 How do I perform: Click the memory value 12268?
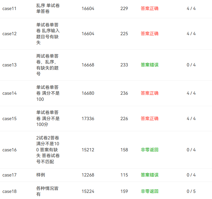tap(88, 175)
